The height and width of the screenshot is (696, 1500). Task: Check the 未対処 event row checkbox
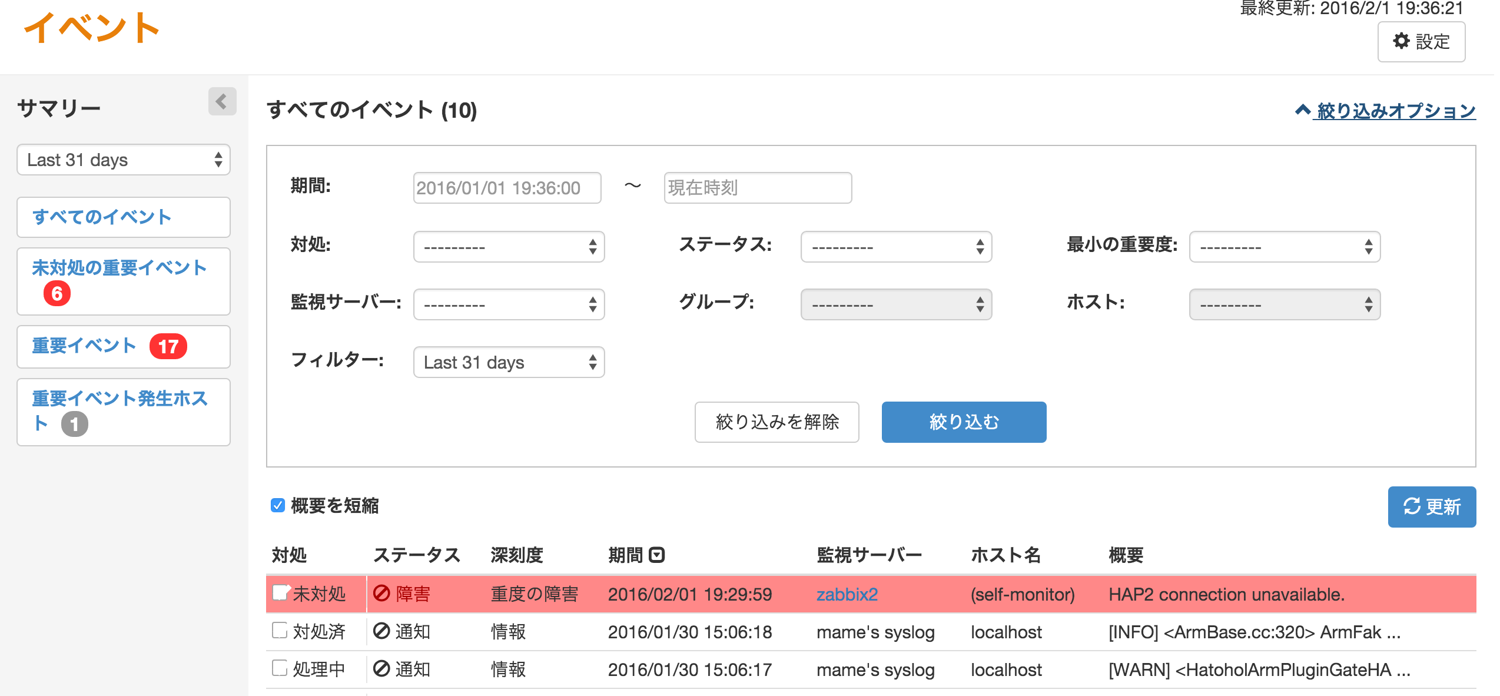280,593
